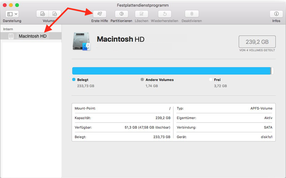The width and height of the screenshot is (286, 178).
Task: Open the Infos panel button
Action: click(276, 14)
